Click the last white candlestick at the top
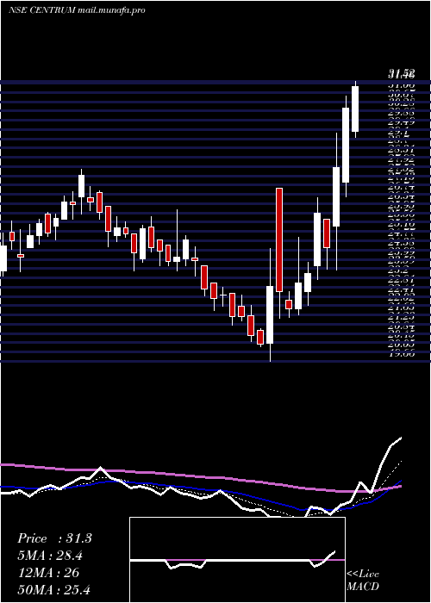This screenshot has height=603, width=431. pyautogui.click(x=355, y=109)
